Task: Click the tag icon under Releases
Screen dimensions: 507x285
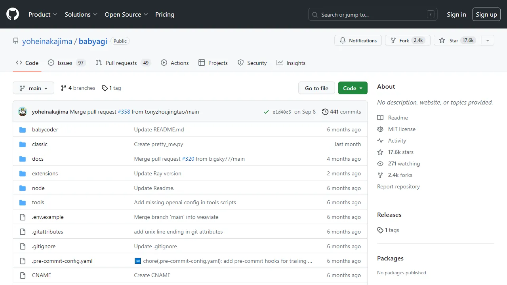Action: 380,230
